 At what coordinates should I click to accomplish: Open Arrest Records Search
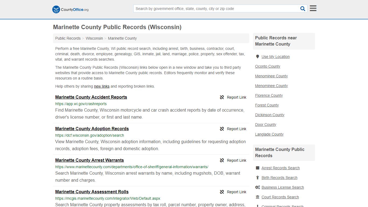click(280, 168)
